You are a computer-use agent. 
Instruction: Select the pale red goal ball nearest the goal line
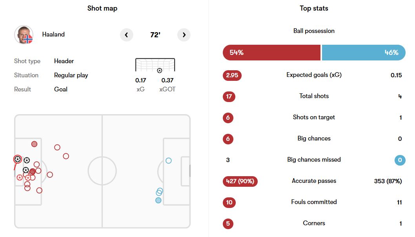[x=20, y=177]
